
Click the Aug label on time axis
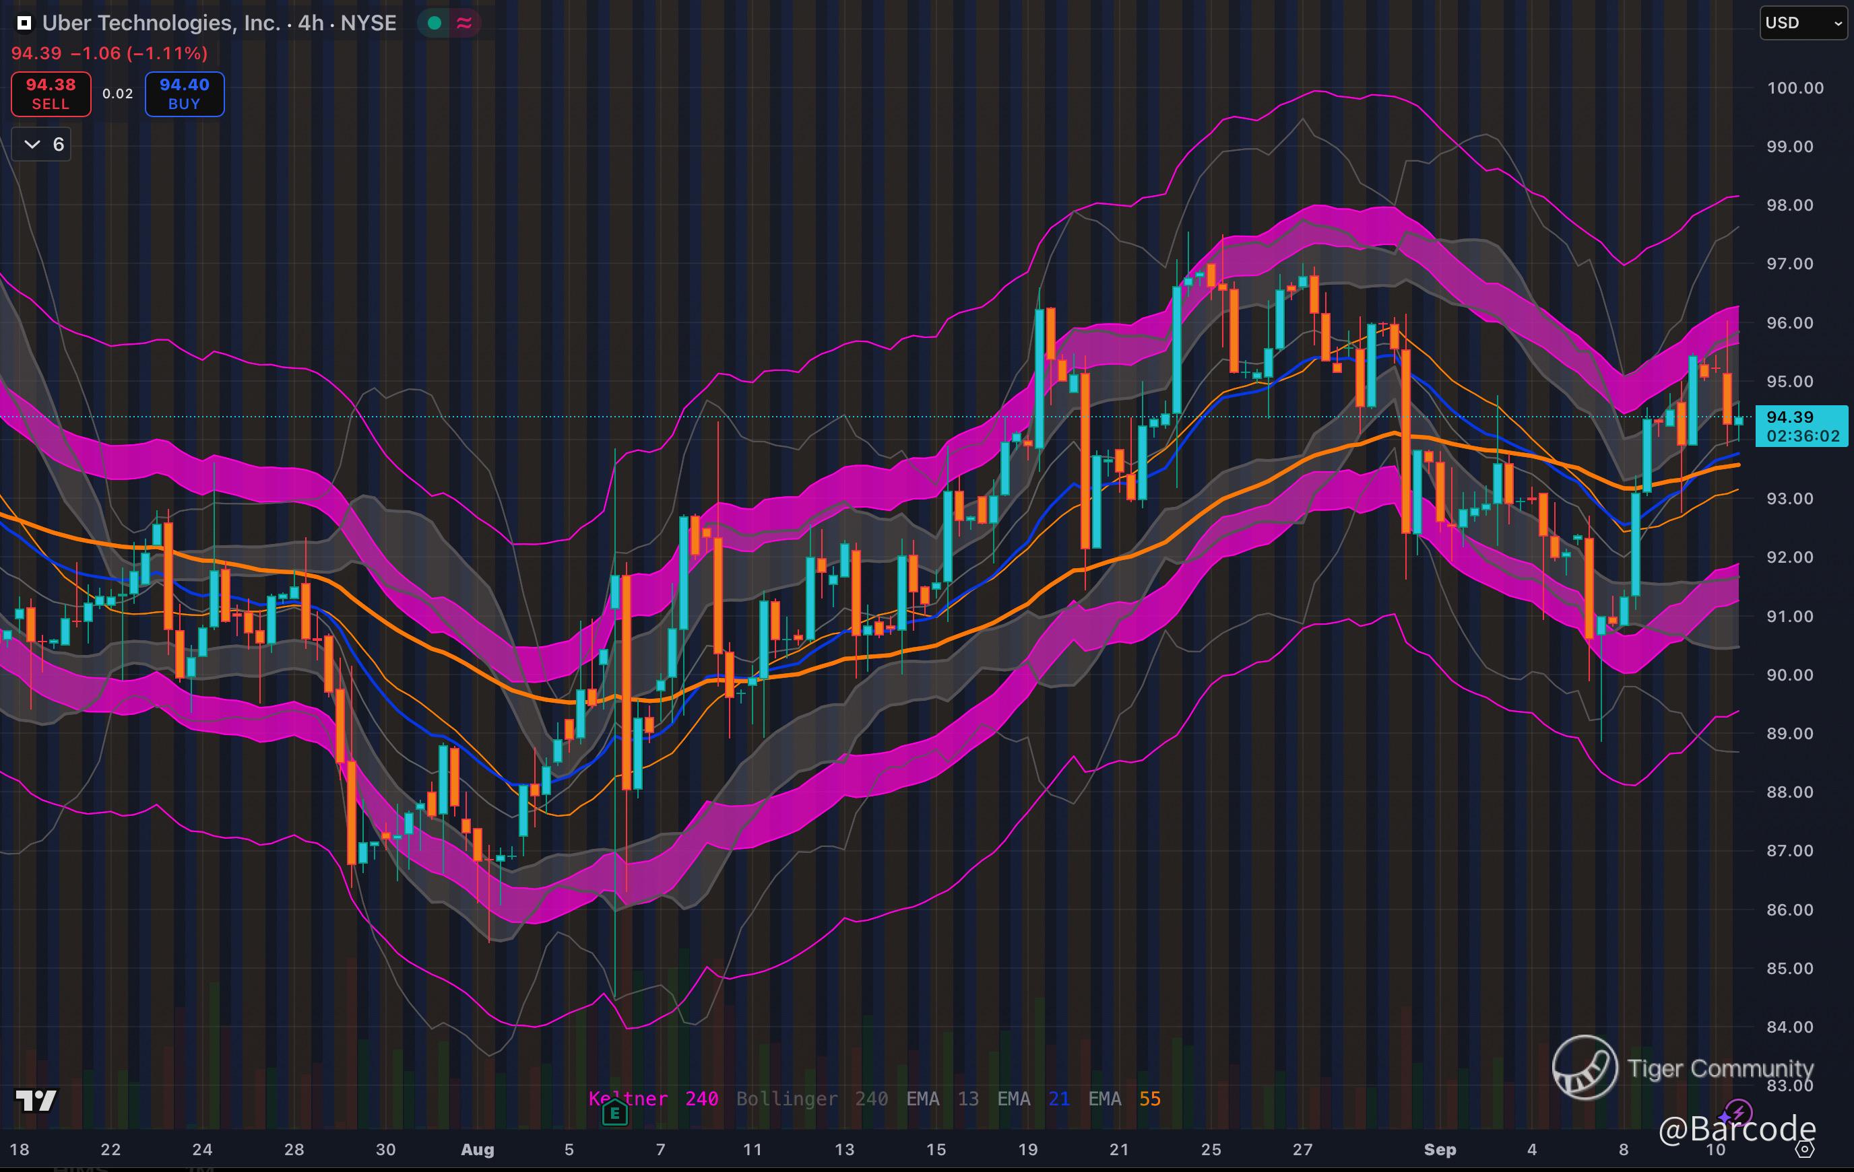click(478, 1150)
